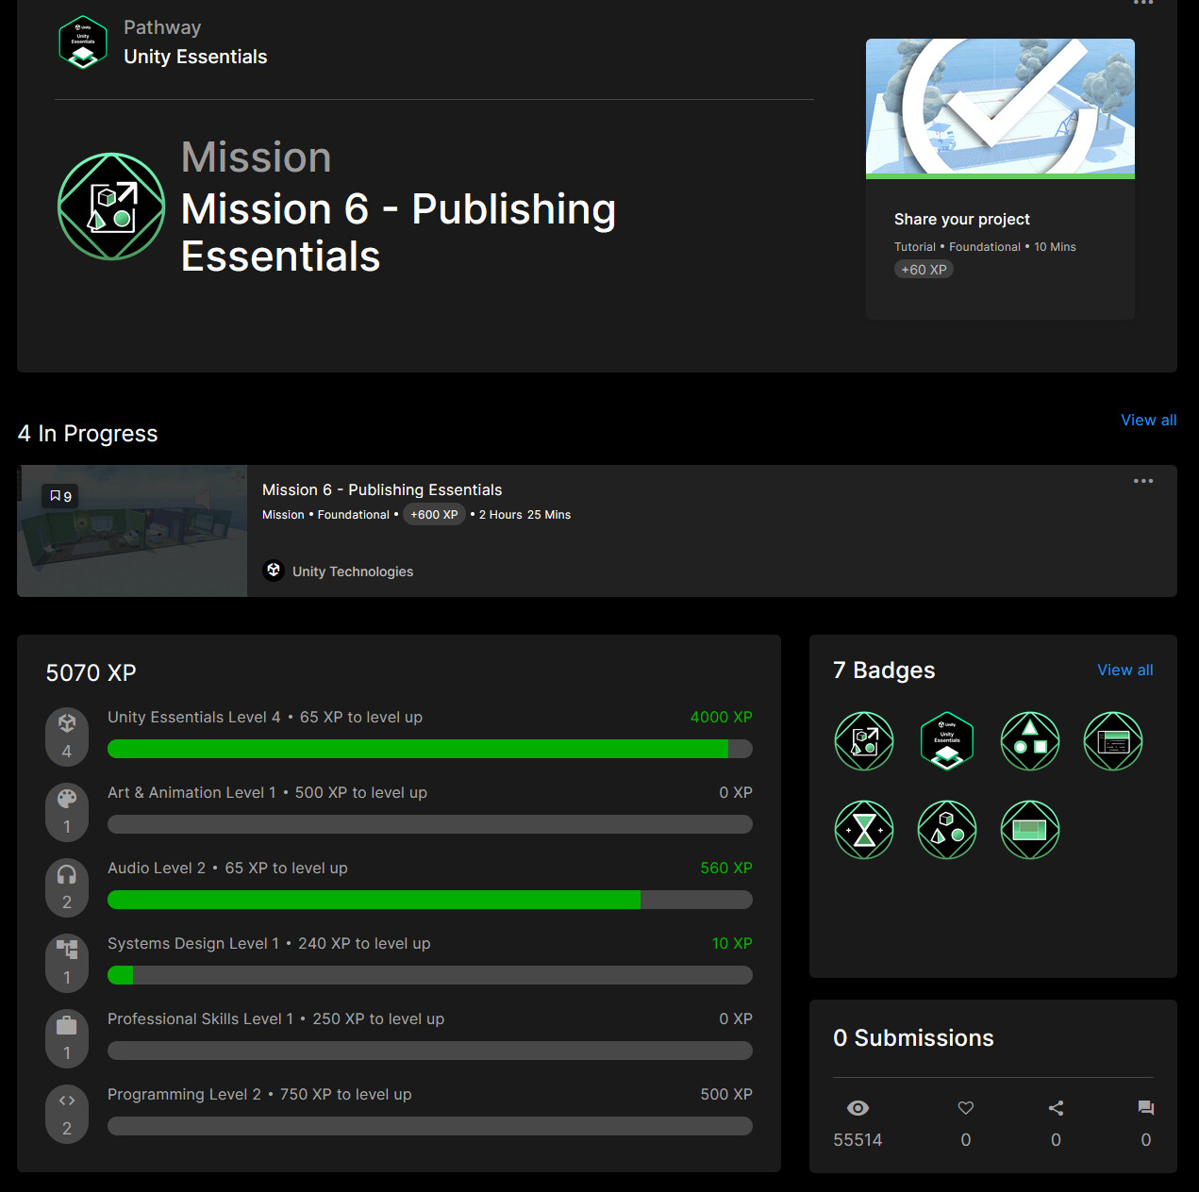Click the 7 Badges heading
Image resolution: width=1199 pixels, height=1192 pixels.
point(884,670)
